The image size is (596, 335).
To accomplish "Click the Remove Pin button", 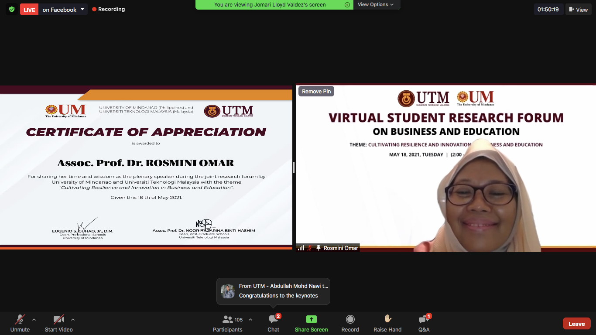I will [316, 91].
